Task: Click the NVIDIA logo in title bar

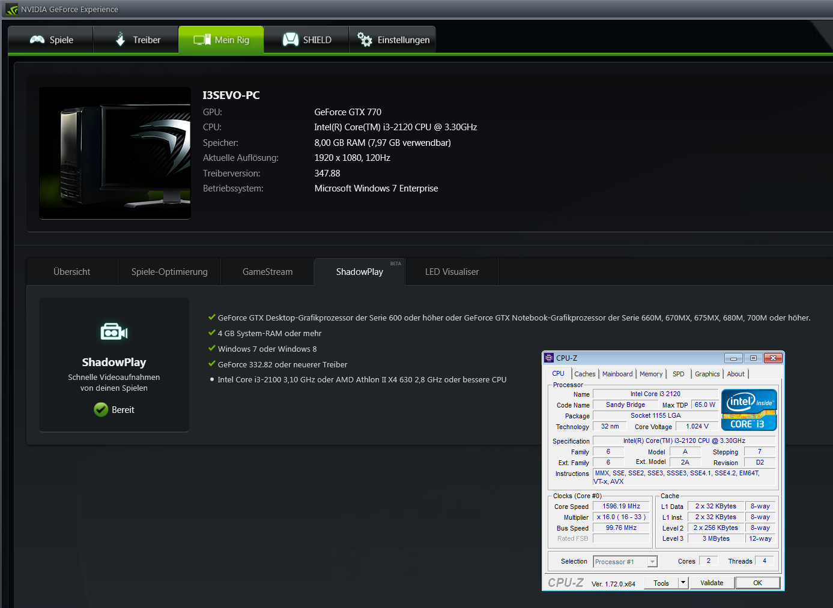Action: (12, 10)
